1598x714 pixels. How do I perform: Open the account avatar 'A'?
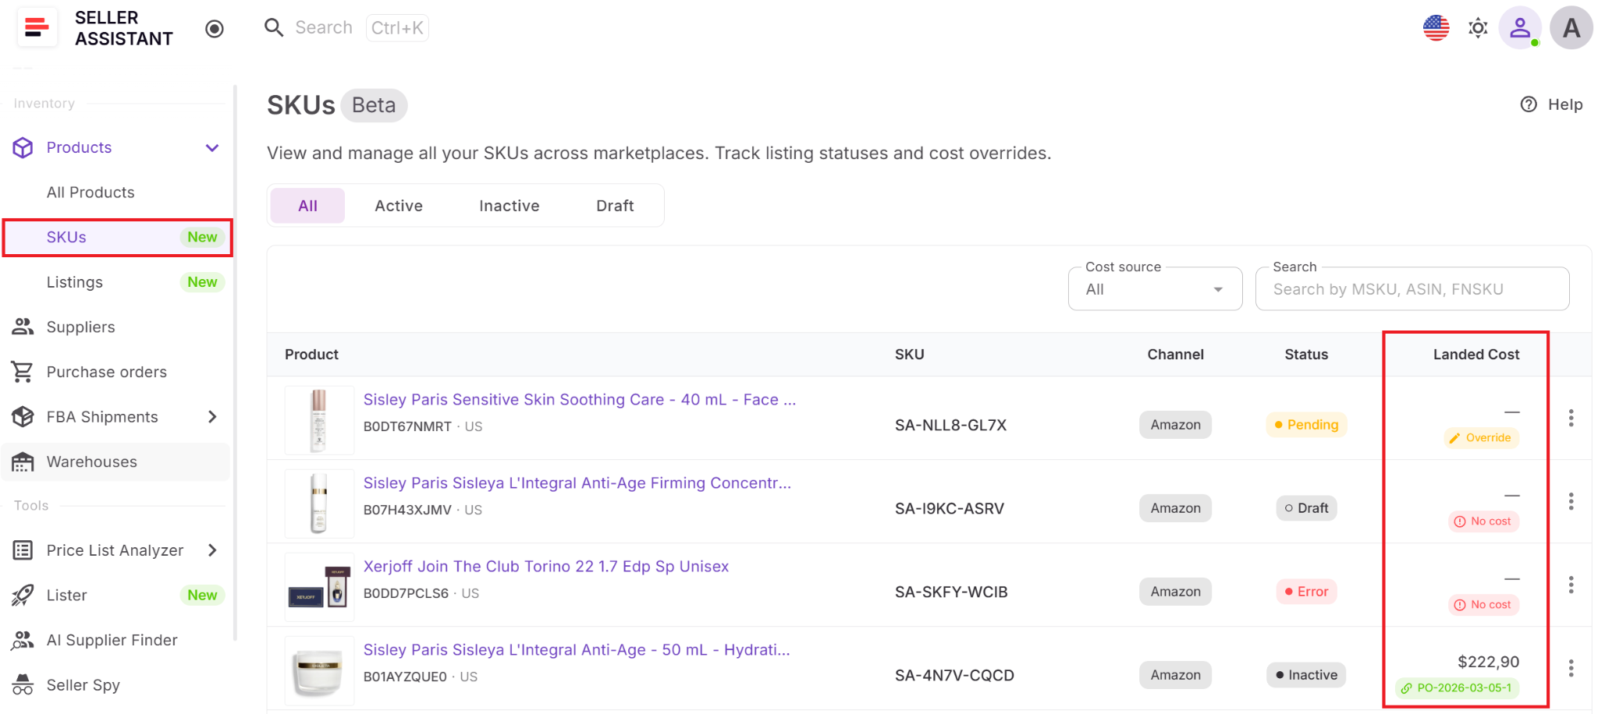pyautogui.click(x=1571, y=28)
